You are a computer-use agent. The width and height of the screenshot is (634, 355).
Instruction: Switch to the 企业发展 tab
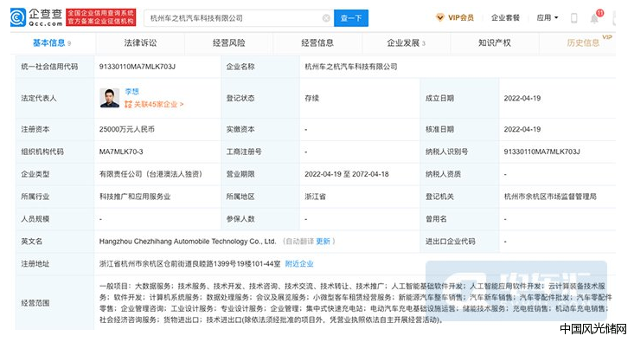click(406, 43)
